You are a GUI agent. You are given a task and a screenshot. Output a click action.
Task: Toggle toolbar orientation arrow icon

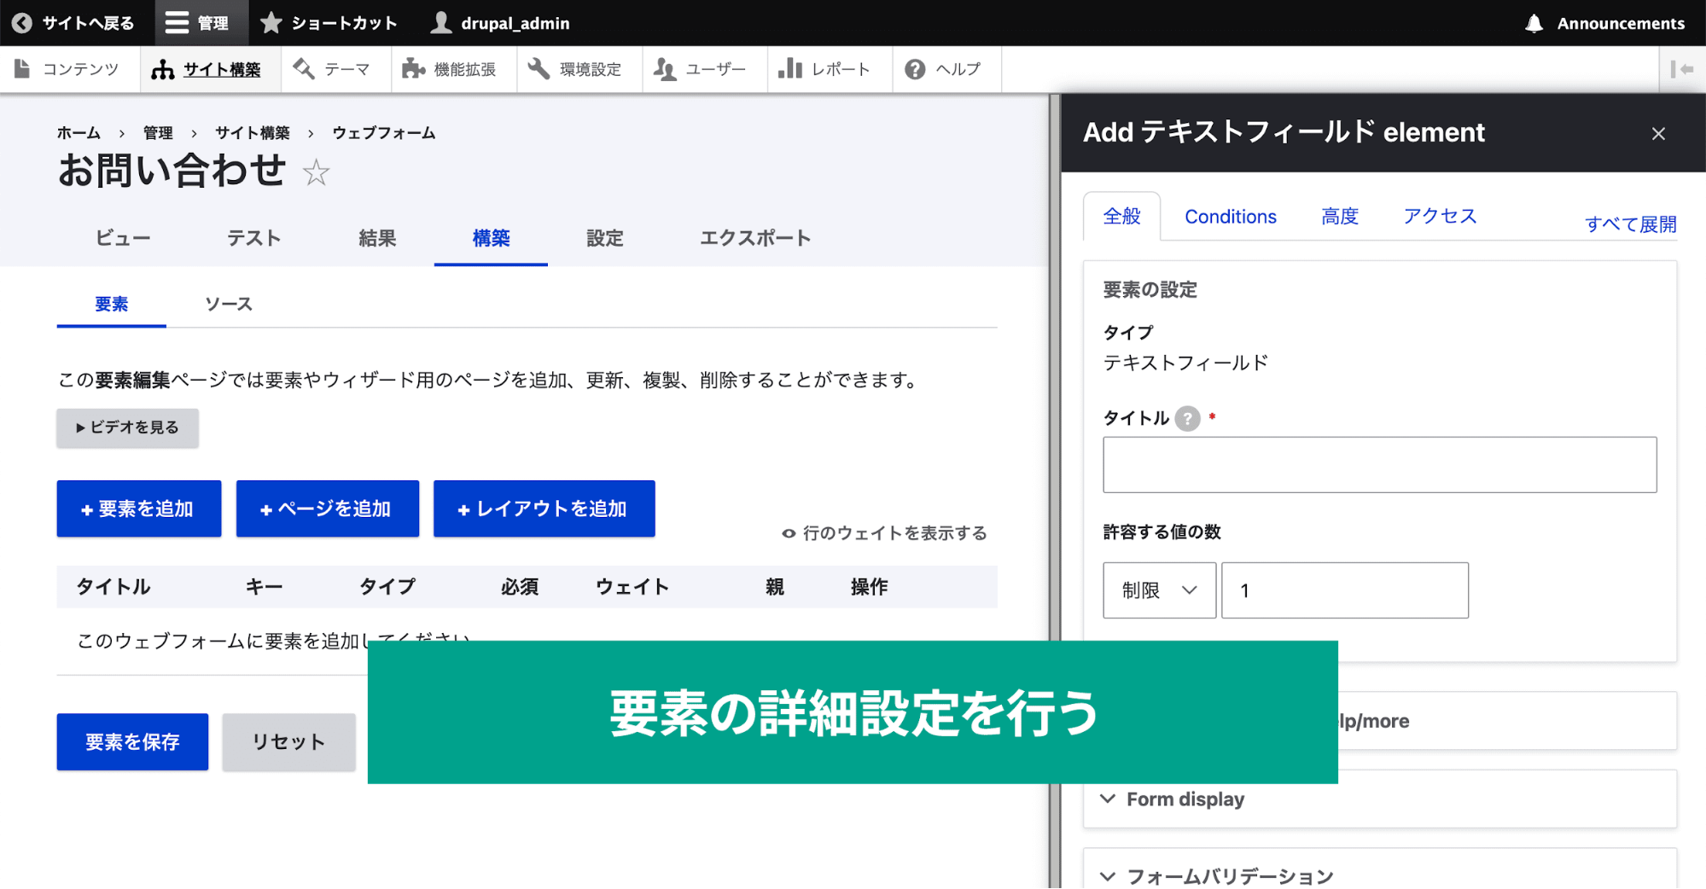1681,69
